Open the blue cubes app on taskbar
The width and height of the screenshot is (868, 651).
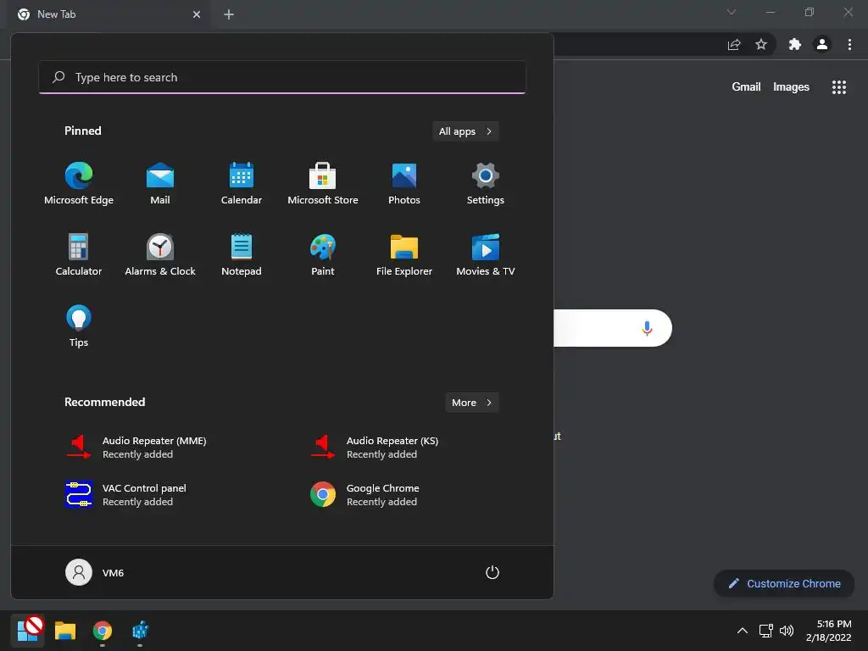pos(140,631)
